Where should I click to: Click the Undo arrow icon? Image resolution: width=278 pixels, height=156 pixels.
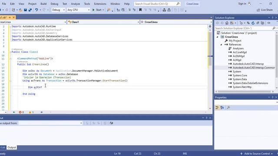click(36, 10)
